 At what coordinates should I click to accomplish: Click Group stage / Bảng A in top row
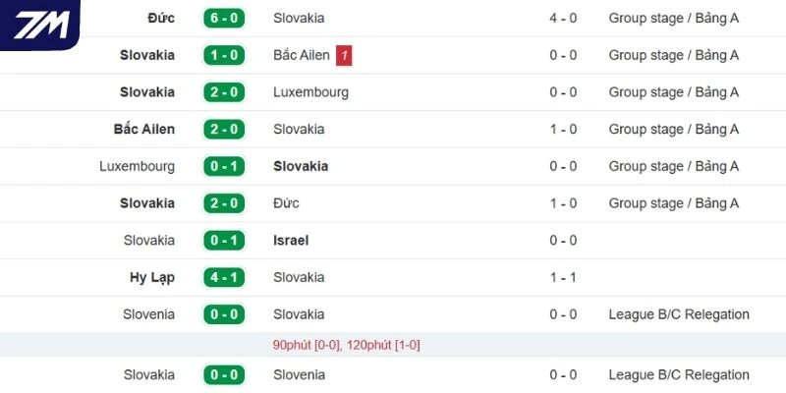coord(674,18)
